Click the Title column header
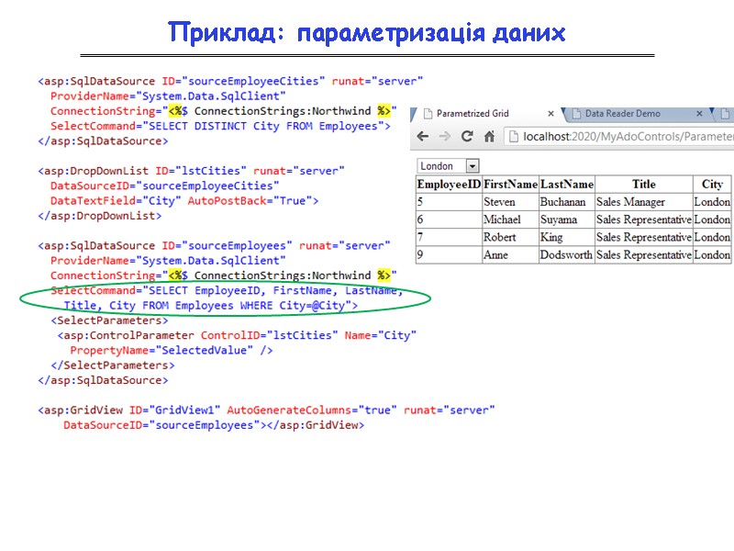734x551 pixels. [644, 185]
